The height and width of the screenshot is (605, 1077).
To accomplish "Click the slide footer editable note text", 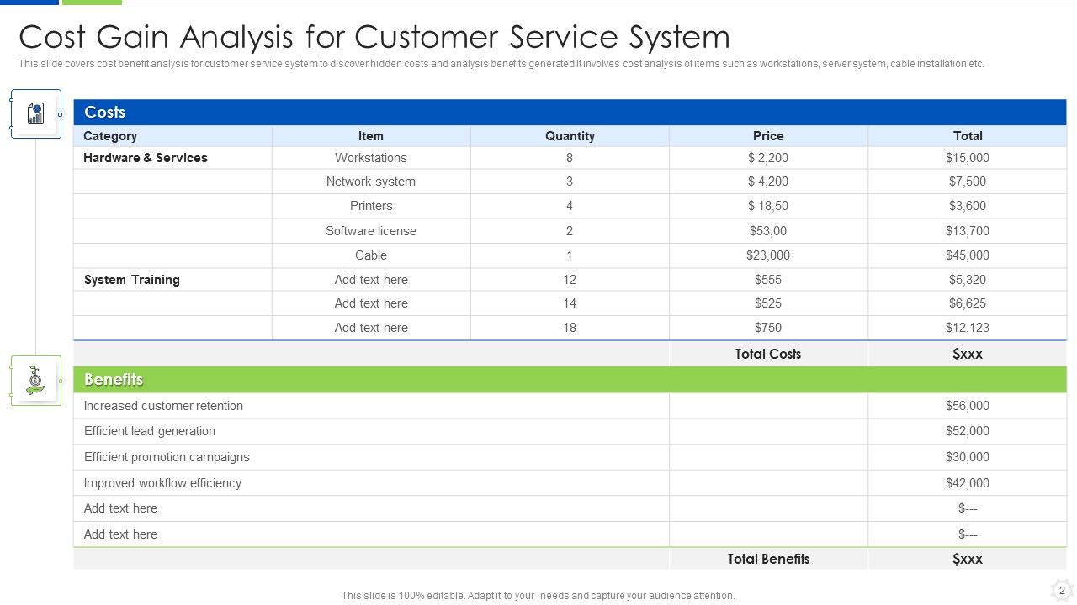I will tap(538, 595).
